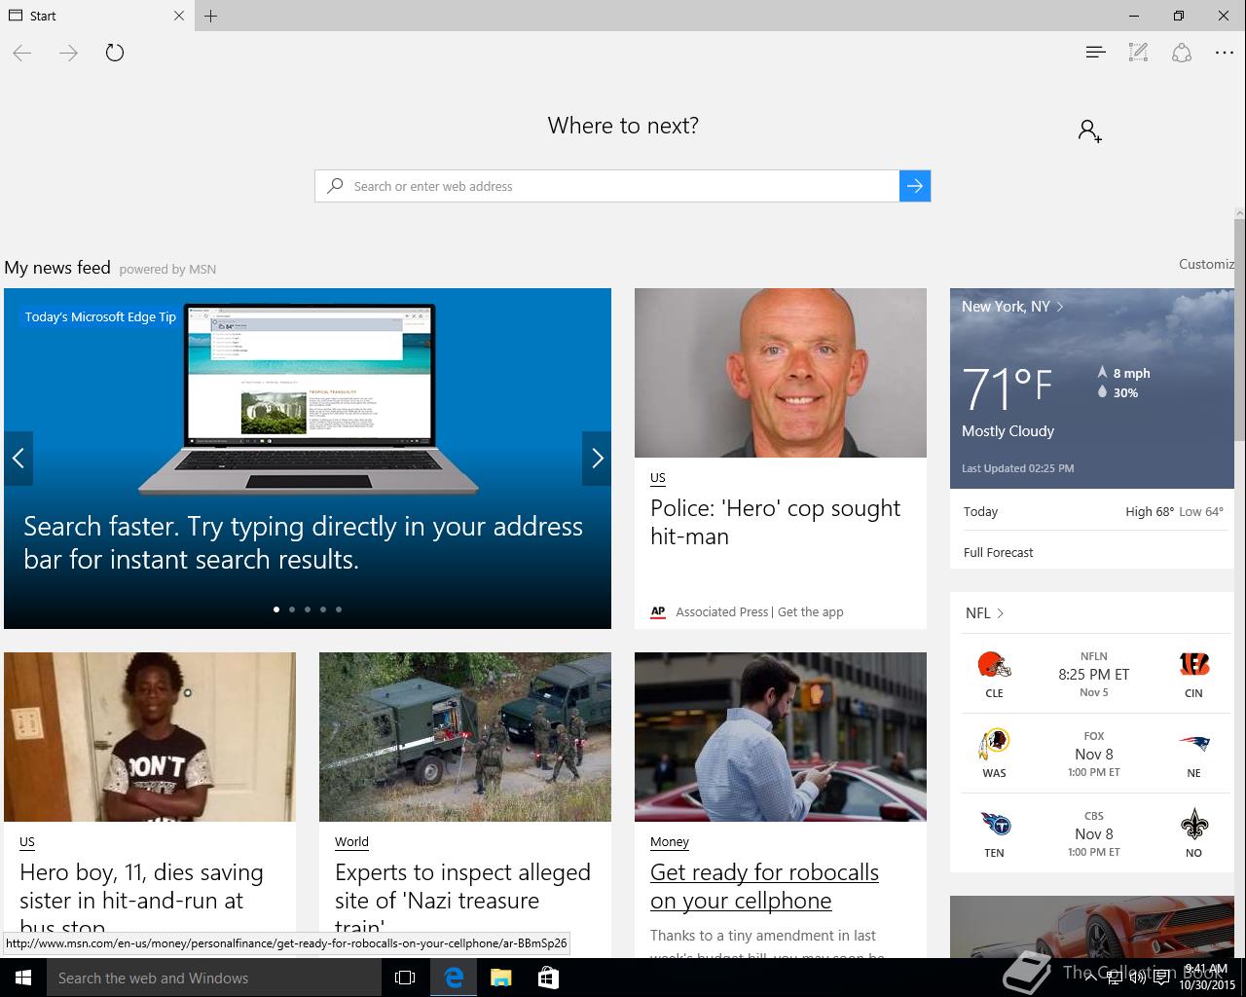
Task: Close the Start tab
Action: pos(179,16)
